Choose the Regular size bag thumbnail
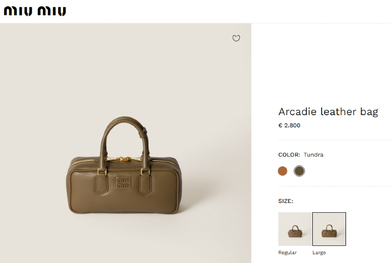Screen dimensions: 391x263 (x=295, y=229)
